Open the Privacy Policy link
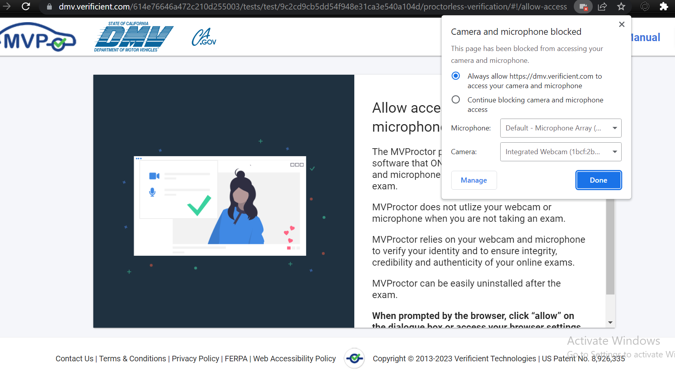675x370 pixels. tap(195, 359)
